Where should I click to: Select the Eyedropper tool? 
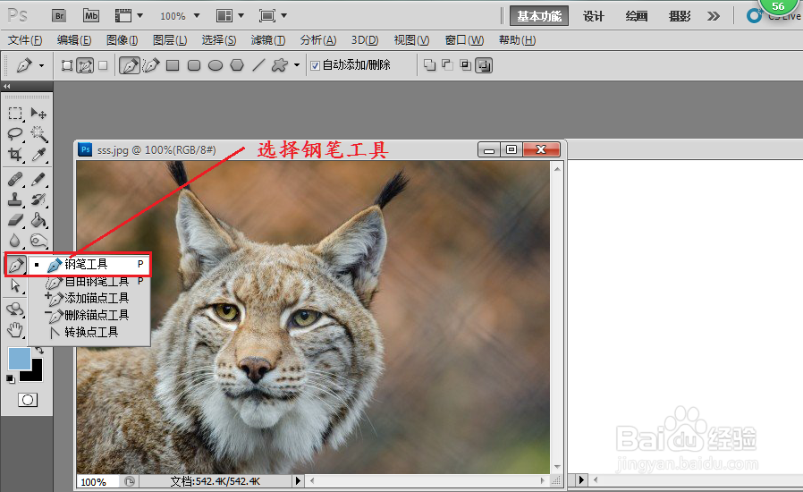(38, 154)
